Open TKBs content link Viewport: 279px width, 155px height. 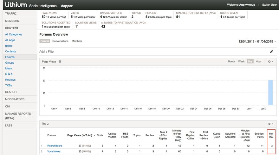[x=9, y=85]
